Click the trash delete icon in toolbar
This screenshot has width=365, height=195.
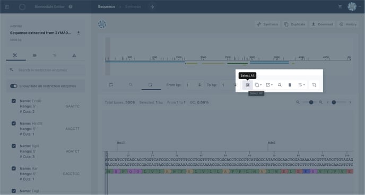pos(290,85)
